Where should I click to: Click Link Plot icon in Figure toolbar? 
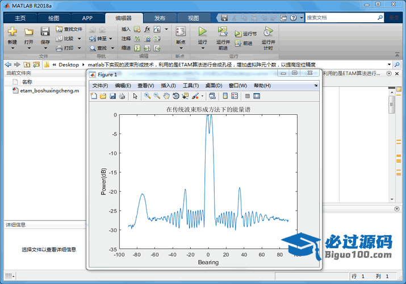(x=212, y=96)
